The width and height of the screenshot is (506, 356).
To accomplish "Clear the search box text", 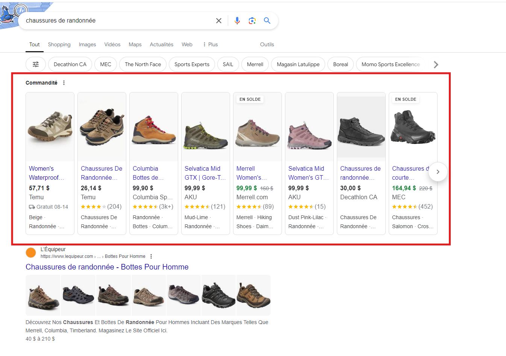I will coord(219,21).
